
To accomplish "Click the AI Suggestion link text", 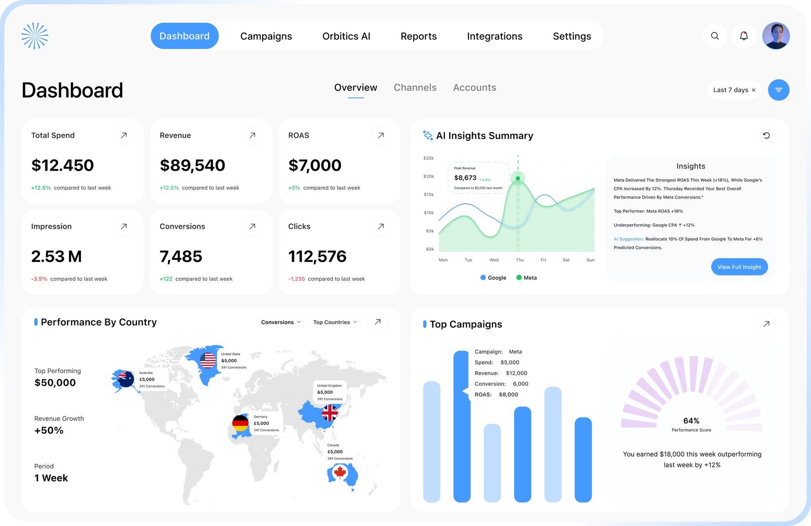I will pos(629,239).
